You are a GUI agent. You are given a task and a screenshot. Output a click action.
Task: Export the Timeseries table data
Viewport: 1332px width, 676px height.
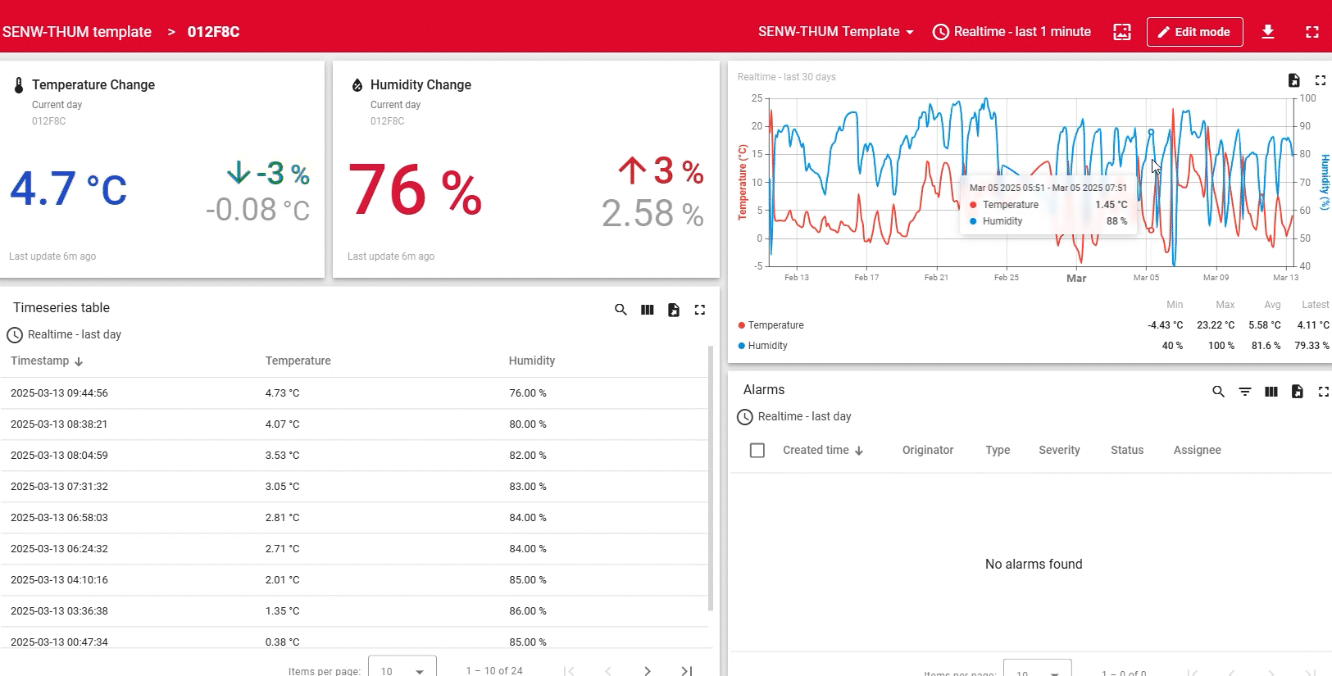click(673, 310)
